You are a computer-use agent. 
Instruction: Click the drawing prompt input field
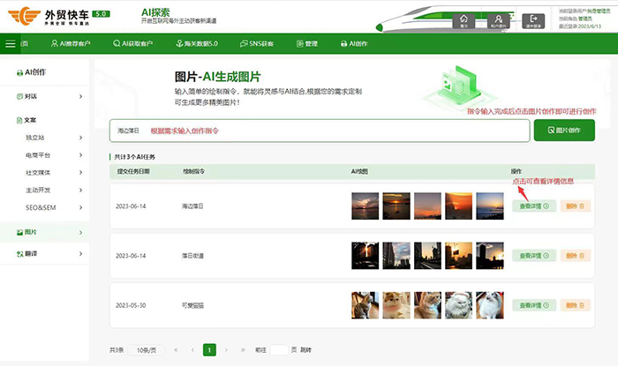pos(318,131)
